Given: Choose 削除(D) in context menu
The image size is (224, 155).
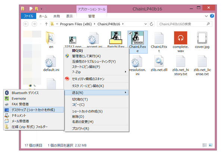Looking at the screenshot, I should [96, 117].
